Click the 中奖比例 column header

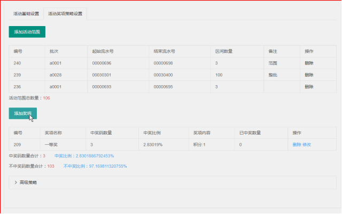tap(152, 133)
